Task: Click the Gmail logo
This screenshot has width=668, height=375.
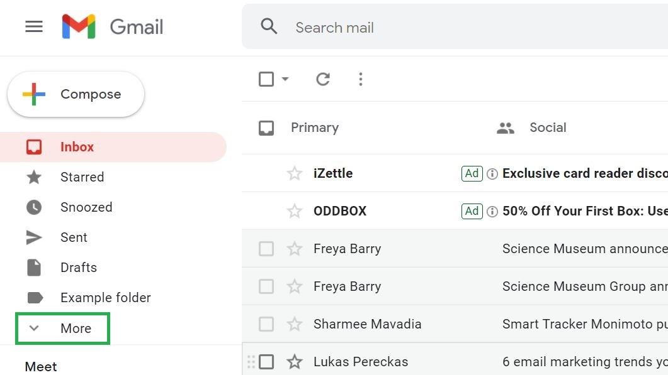Action: tap(112, 26)
